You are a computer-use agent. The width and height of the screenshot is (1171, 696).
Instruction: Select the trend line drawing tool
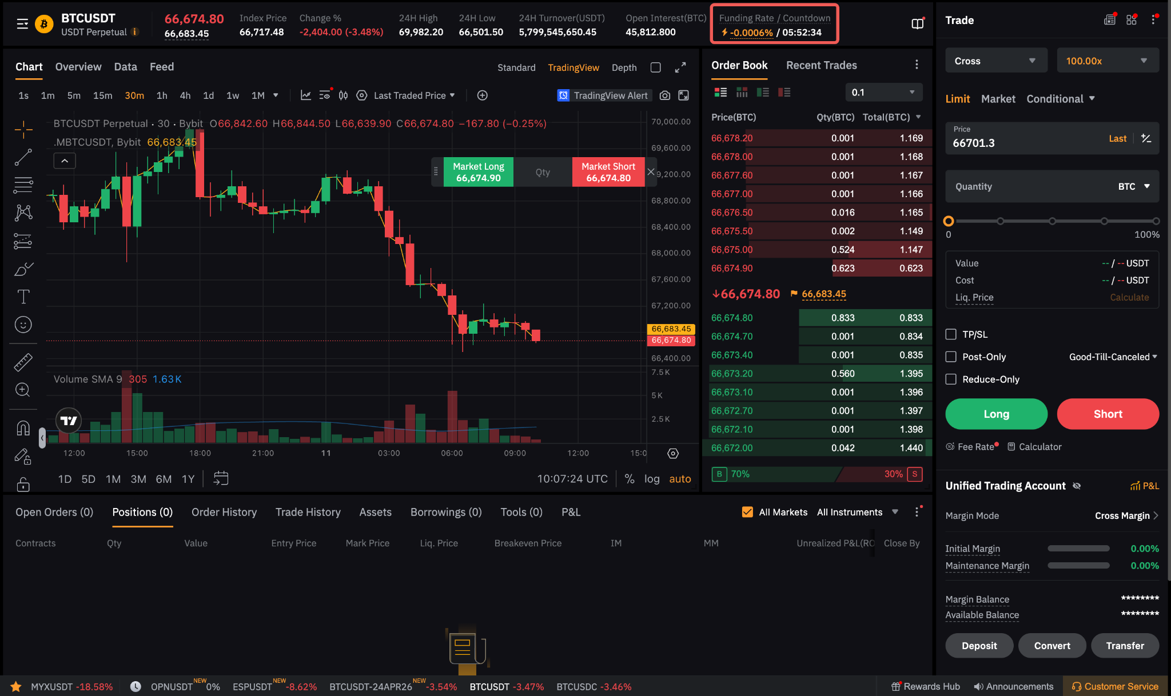pos(23,157)
